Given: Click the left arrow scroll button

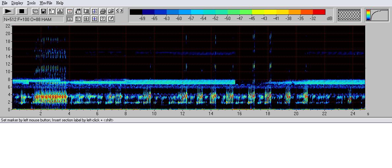Looking at the screenshot, I should (118, 11).
